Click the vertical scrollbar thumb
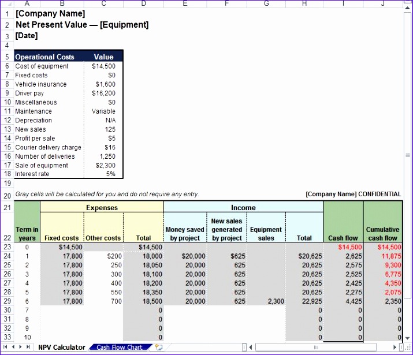Viewport: 413px width, 355px height. (x=407, y=155)
